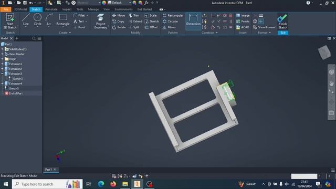Image resolution: width=336 pixels, height=189 pixels.
Task: Click the Show Format button
Action: click(x=264, y=27)
